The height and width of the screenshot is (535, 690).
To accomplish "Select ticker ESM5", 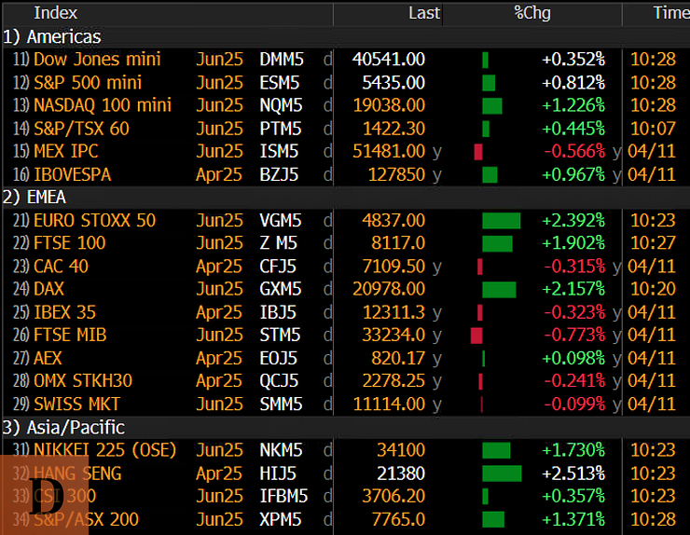I will (280, 83).
